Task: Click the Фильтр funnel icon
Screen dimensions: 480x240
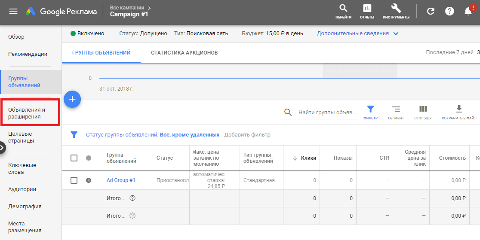Action: [x=370, y=109]
